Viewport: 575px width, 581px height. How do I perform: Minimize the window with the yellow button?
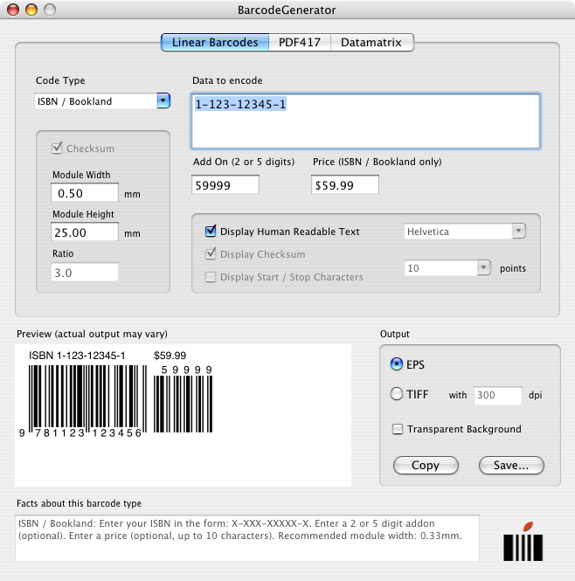pyautogui.click(x=31, y=10)
